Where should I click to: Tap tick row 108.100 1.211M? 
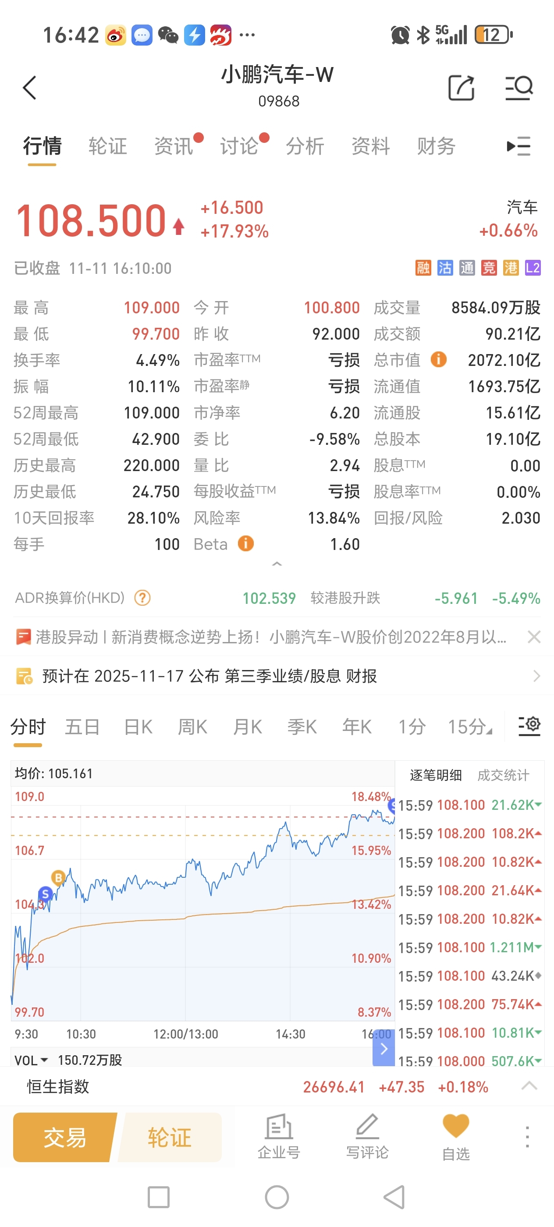470,947
